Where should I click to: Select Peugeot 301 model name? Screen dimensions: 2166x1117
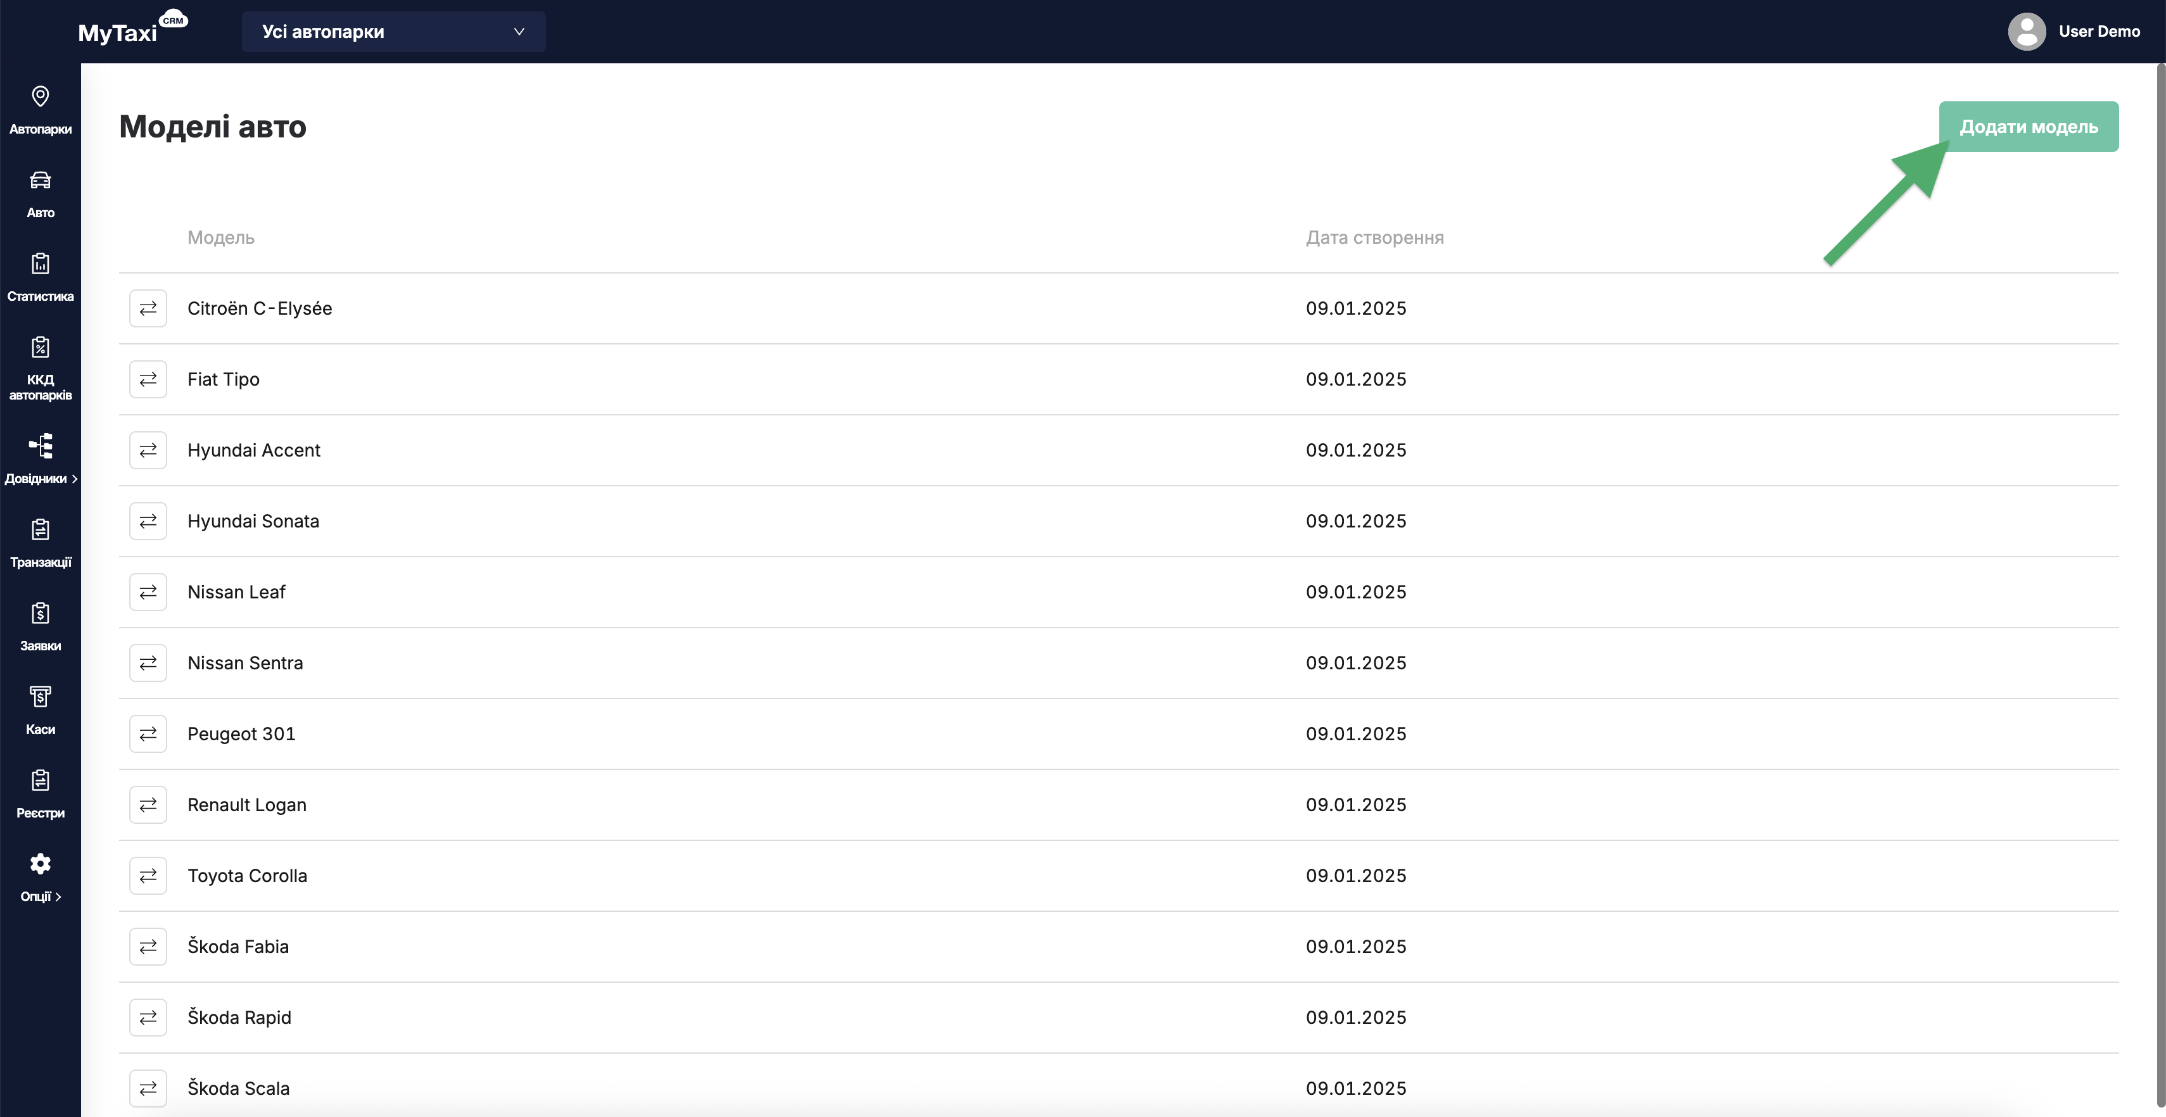(241, 734)
